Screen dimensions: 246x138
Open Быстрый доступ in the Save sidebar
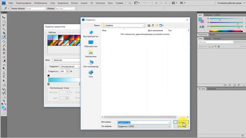click(91, 34)
